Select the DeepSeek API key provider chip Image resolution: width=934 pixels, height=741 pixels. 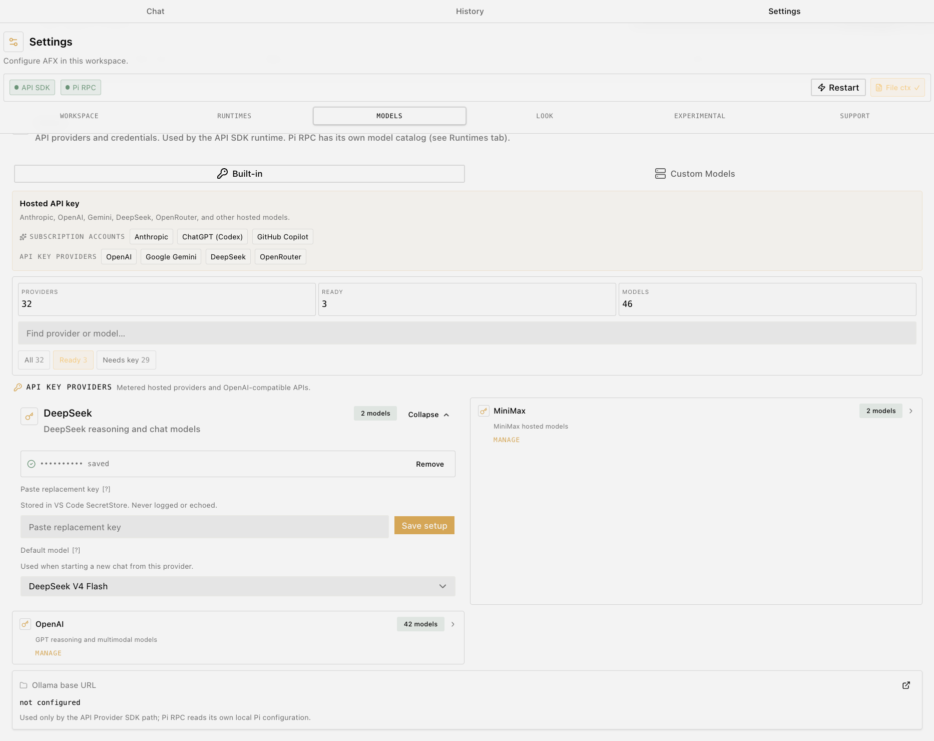(x=228, y=257)
